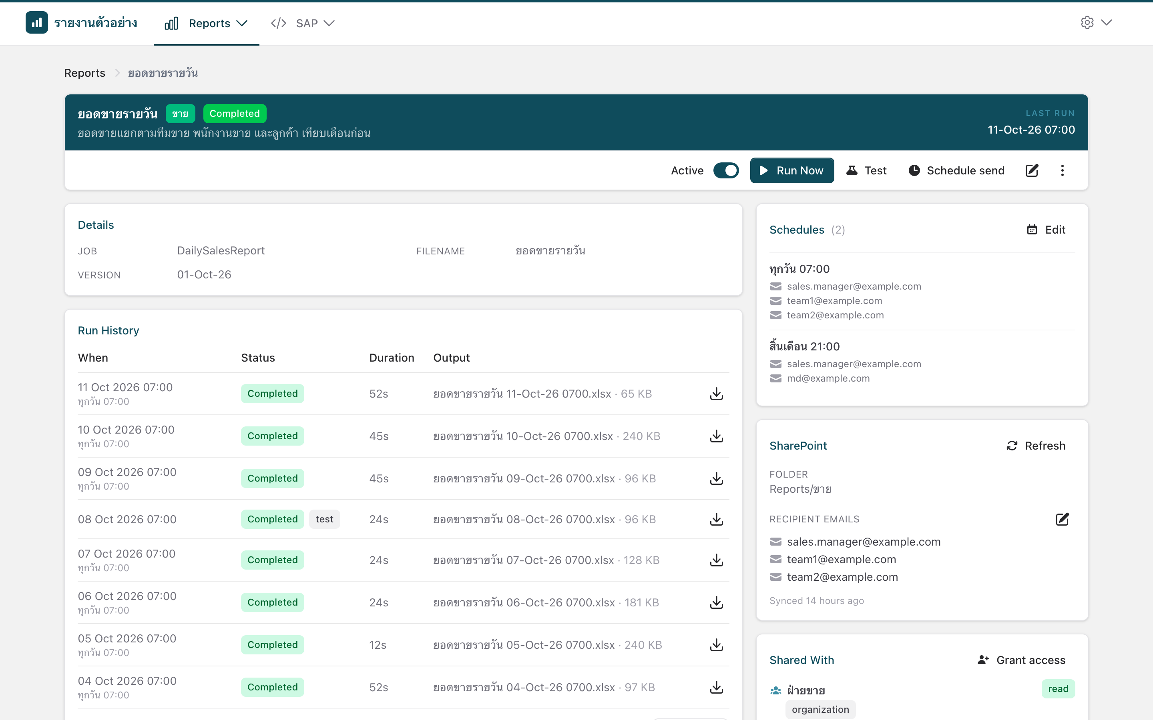This screenshot has height=720, width=1153.
Task: Edit the Schedules list
Action: click(x=1046, y=230)
